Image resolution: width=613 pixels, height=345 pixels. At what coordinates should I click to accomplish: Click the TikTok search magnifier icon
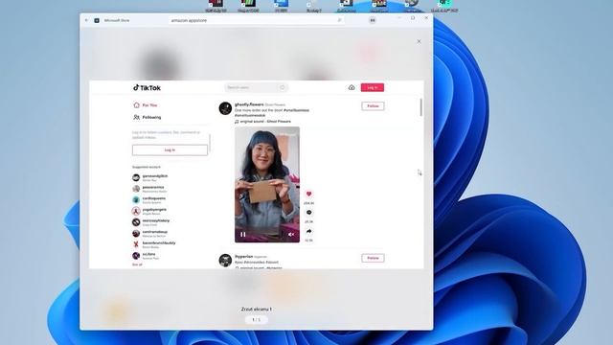click(283, 87)
